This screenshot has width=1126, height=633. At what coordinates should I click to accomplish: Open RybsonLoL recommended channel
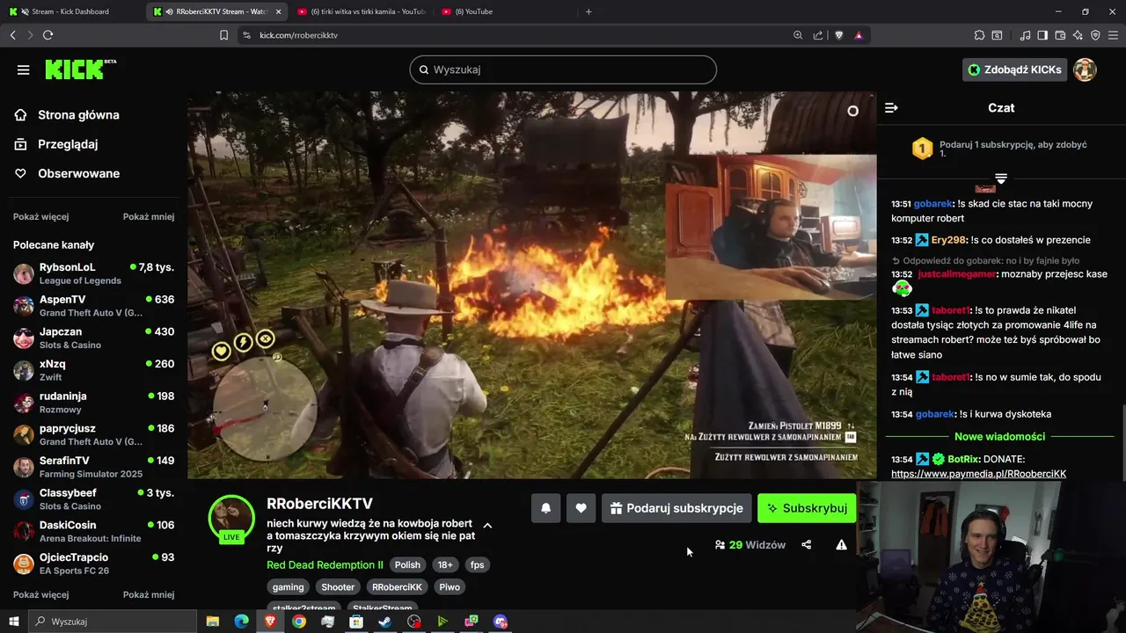pyautogui.click(x=93, y=273)
